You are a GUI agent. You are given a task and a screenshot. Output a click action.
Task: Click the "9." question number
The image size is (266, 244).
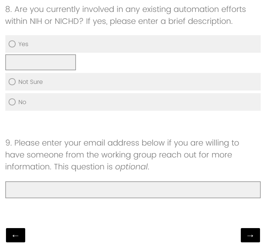coord(9,143)
